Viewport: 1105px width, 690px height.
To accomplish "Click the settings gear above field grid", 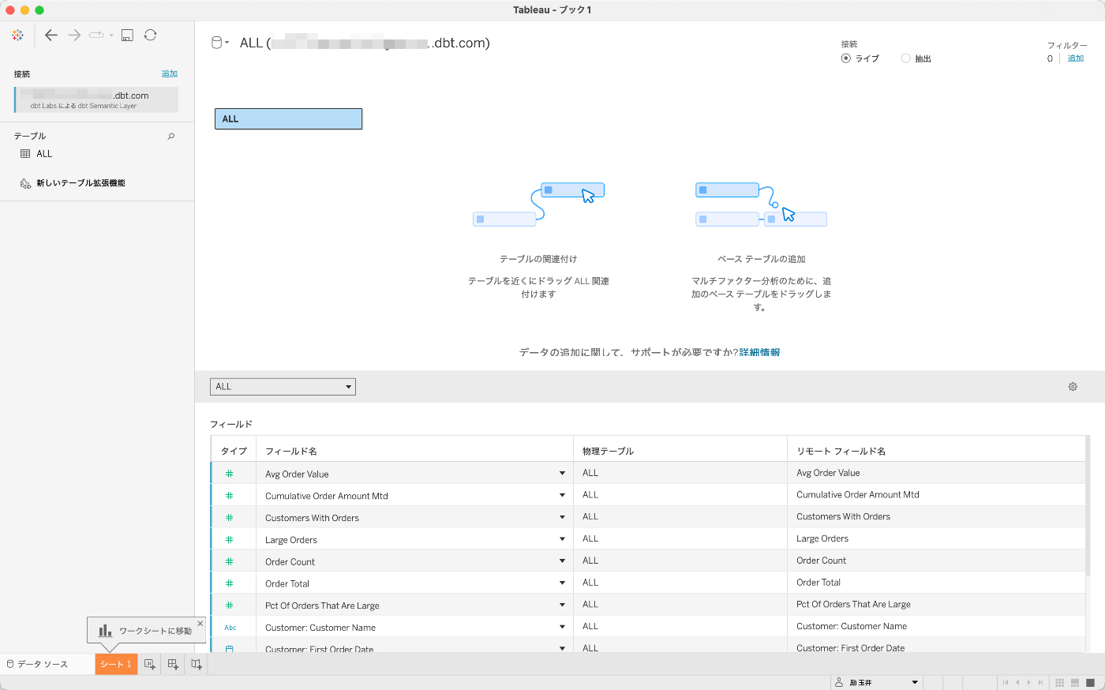I will pyautogui.click(x=1073, y=387).
